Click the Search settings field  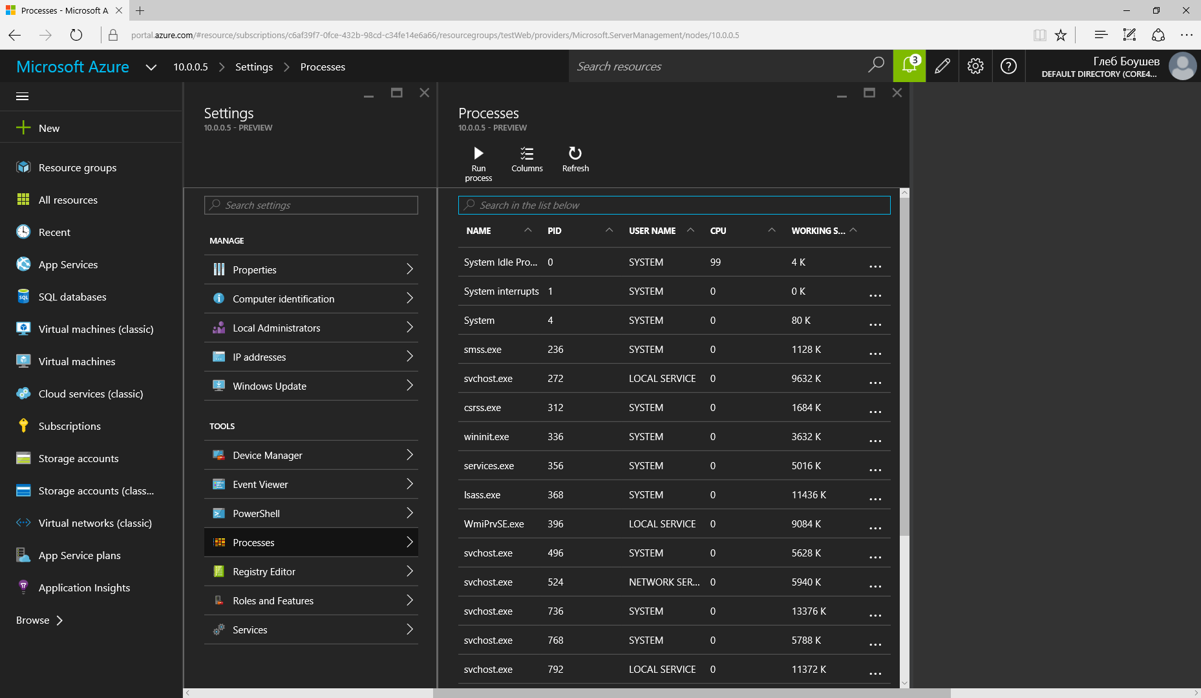pos(311,205)
